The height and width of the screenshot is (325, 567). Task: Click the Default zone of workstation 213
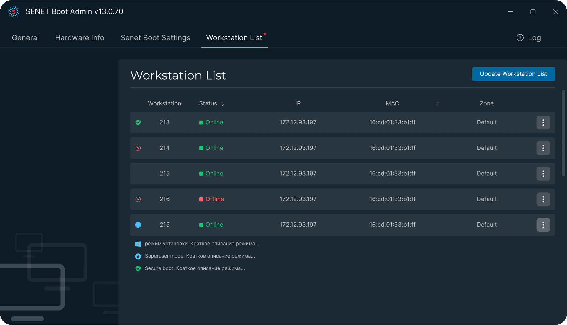[487, 122]
